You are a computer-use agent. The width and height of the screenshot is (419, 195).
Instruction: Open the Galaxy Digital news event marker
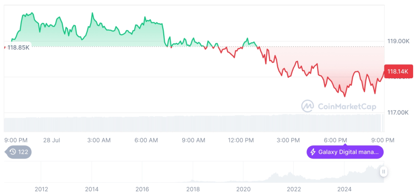click(x=345, y=152)
